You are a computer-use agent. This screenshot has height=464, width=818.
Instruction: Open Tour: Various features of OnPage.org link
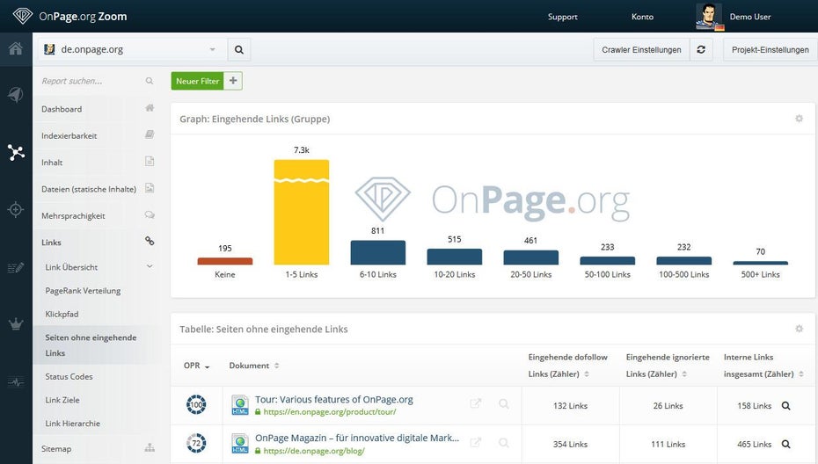[x=334, y=399]
